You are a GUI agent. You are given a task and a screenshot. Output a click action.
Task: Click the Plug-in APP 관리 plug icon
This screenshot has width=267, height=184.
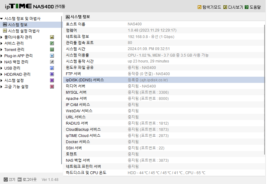(x=52, y=56)
